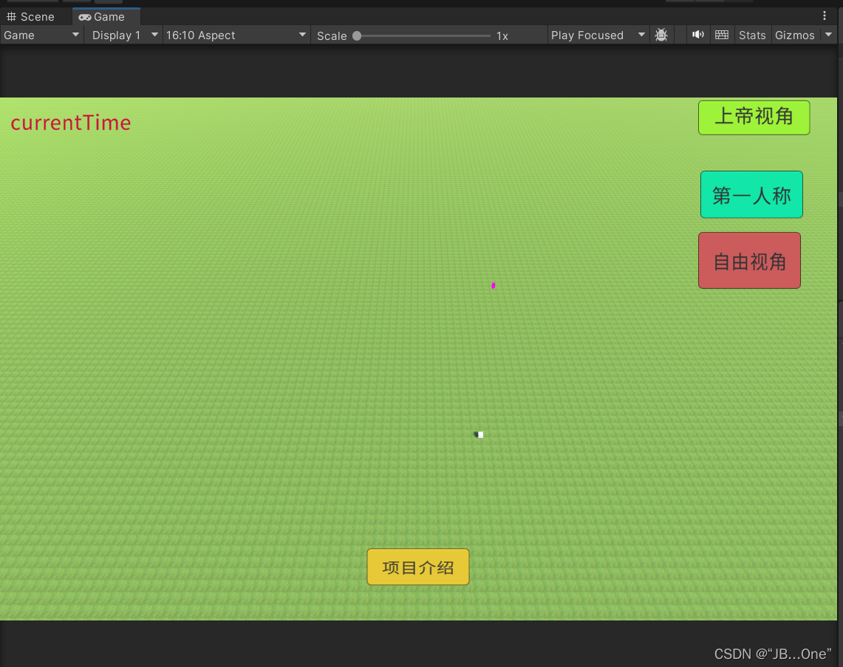This screenshot has height=667, width=843.
Task: Open the Game view type dropdown
Action: (41, 35)
